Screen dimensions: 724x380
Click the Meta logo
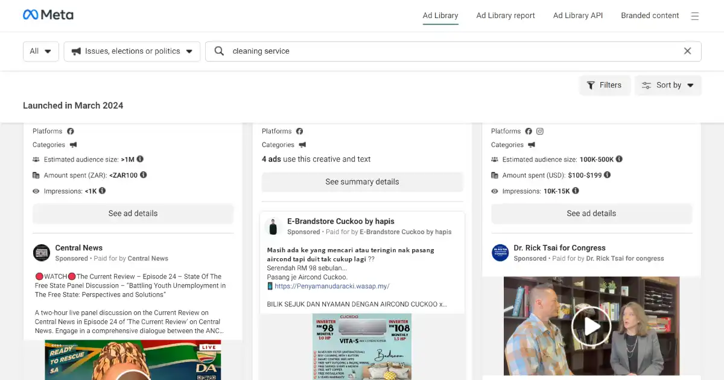48,15
